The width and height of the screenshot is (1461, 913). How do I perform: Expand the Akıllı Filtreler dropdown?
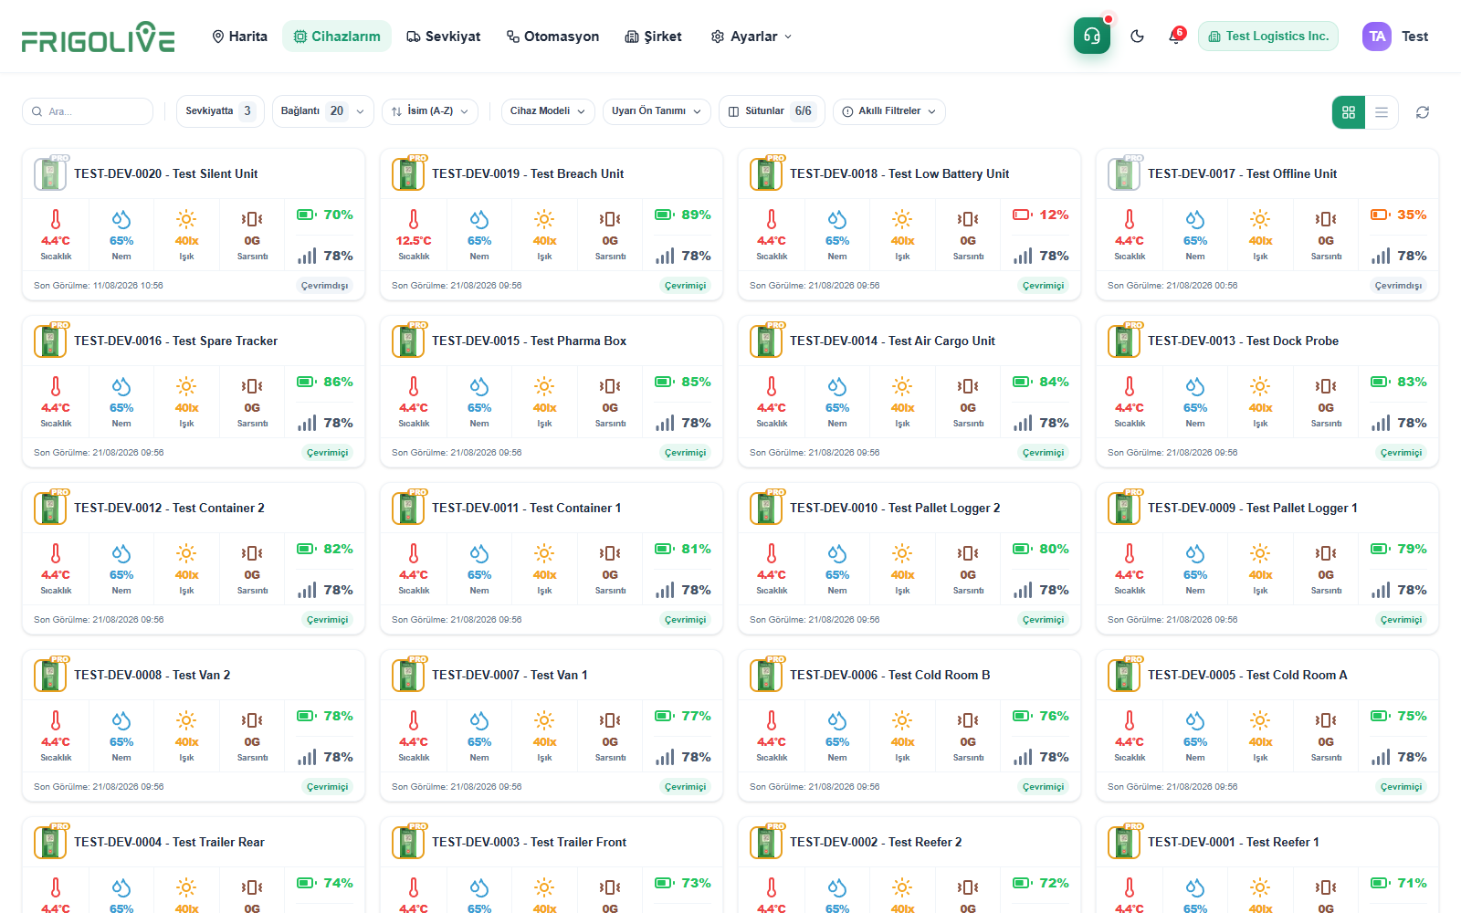coord(889,111)
